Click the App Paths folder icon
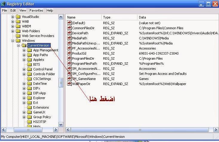The height and width of the screenshot is (142, 219). (29, 55)
